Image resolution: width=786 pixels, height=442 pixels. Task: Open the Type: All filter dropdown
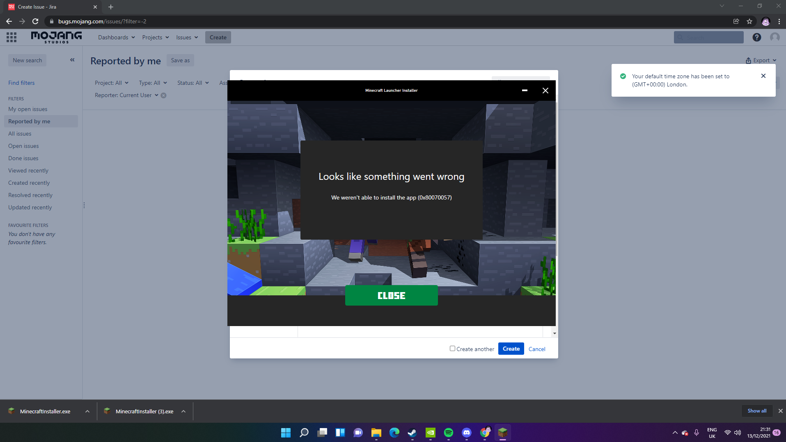(x=153, y=83)
